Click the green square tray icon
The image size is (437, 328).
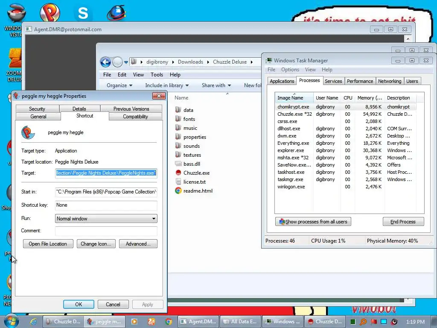point(353,322)
